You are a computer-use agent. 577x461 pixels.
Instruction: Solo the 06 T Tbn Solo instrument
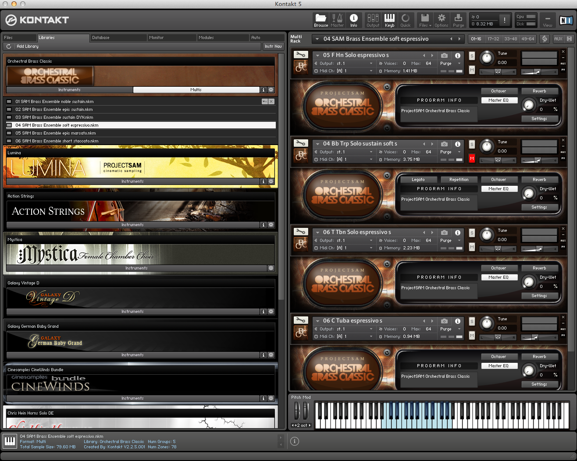point(472,233)
